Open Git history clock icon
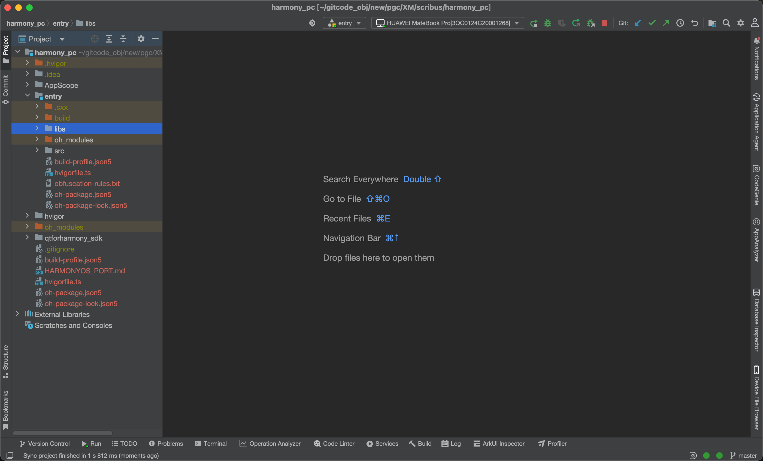The width and height of the screenshot is (763, 461). (680, 23)
